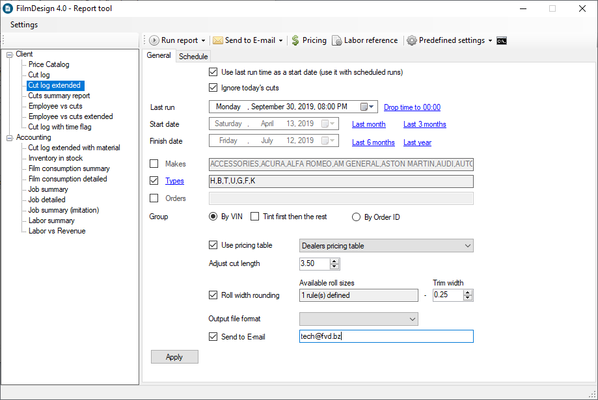
Task: Disable Ignore today's cuts checkbox
Action: pyautogui.click(x=213, y=88)
